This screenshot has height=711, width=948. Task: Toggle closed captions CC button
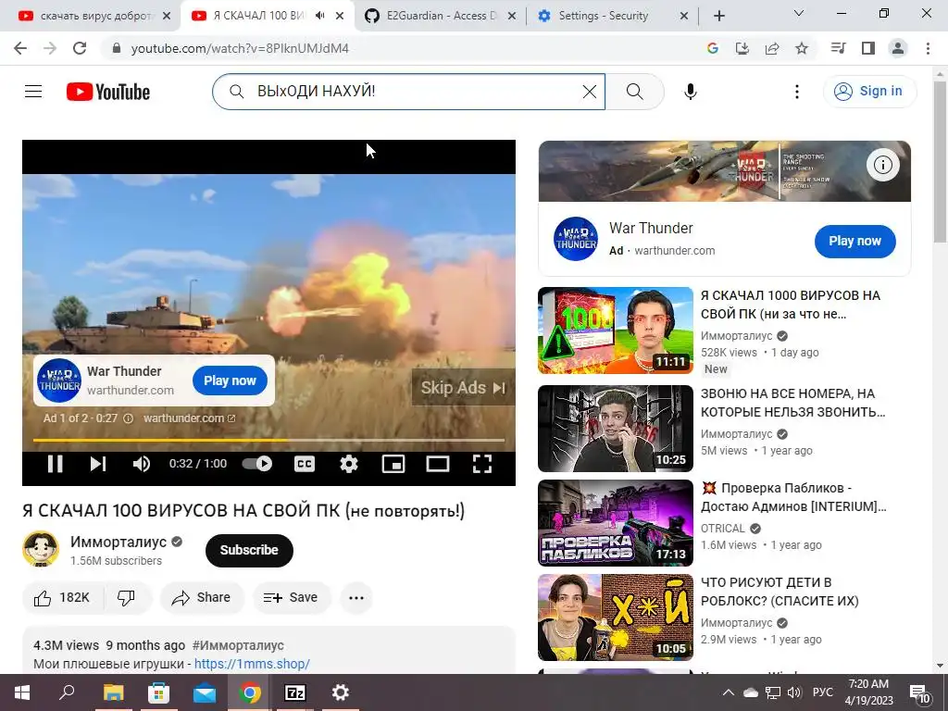click(x=304, y=464)
